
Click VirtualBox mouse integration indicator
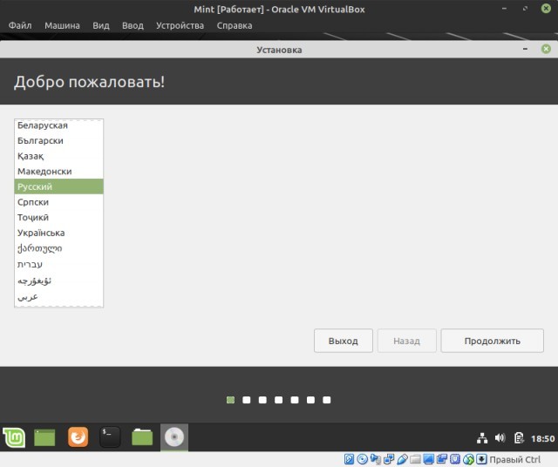tap(468, 459)
